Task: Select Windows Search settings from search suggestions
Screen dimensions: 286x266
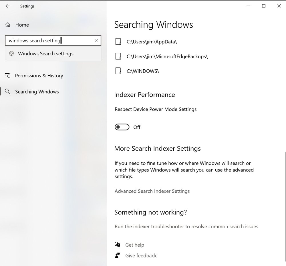Action: 46,54
